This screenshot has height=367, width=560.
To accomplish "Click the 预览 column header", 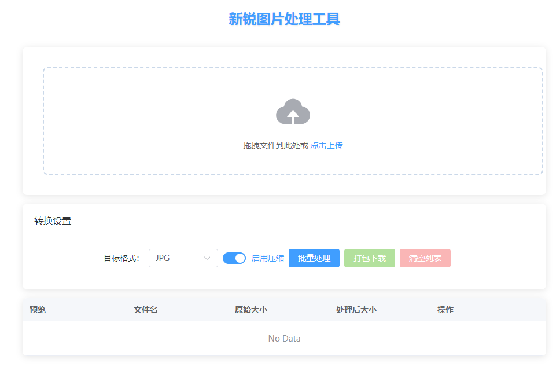I will click(38, 310).
